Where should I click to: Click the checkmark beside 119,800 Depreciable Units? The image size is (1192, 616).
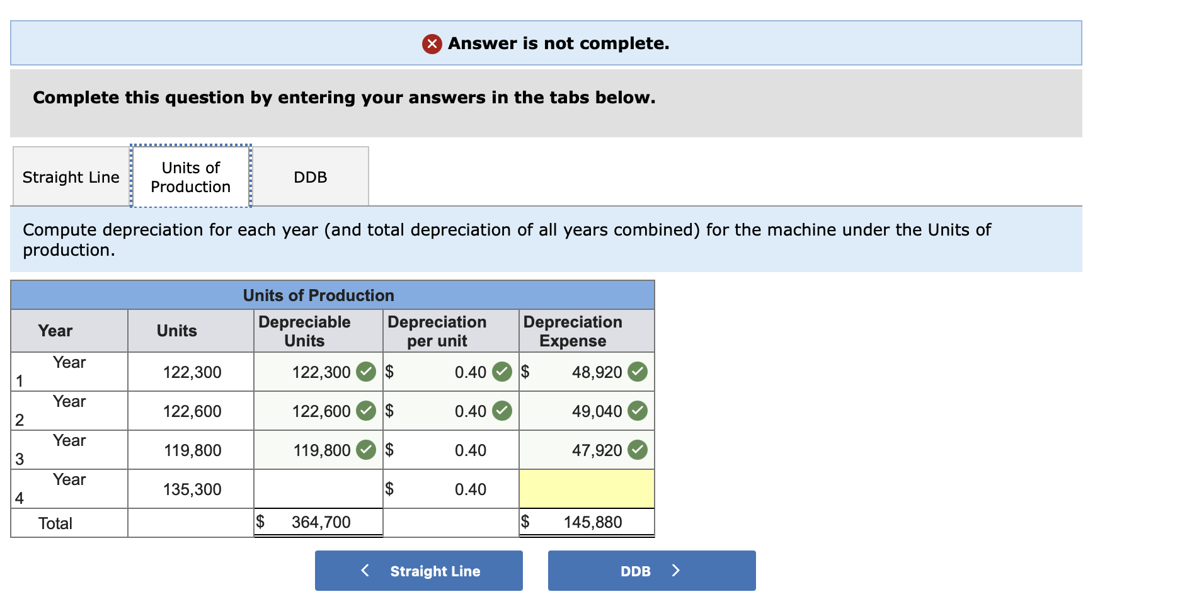click(x=365, y=450)
